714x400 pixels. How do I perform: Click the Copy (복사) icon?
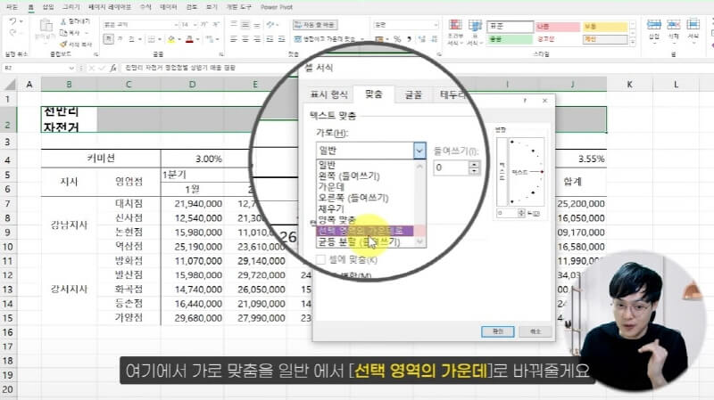63,33
